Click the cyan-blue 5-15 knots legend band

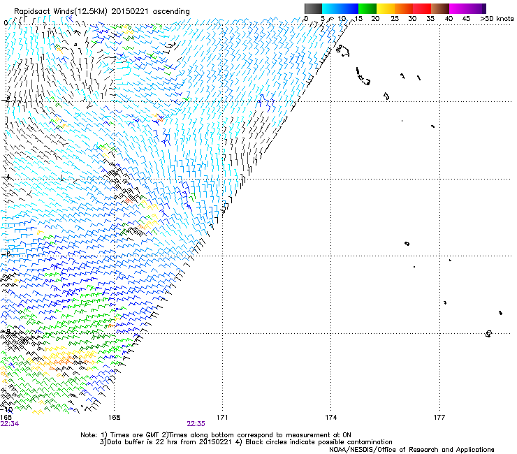(x=340, y=8)
